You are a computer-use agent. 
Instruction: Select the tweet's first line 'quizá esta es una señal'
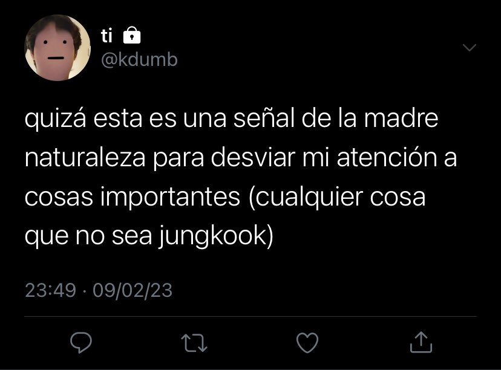(160, 118)
